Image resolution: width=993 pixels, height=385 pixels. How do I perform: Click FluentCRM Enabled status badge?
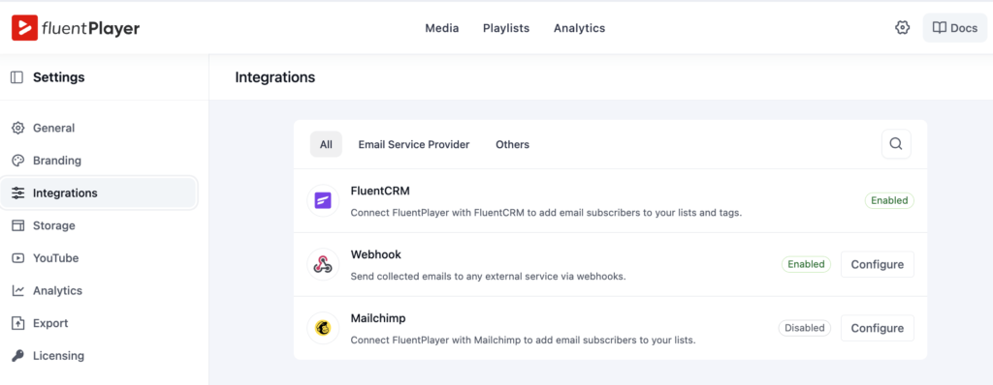click(889, 200)
